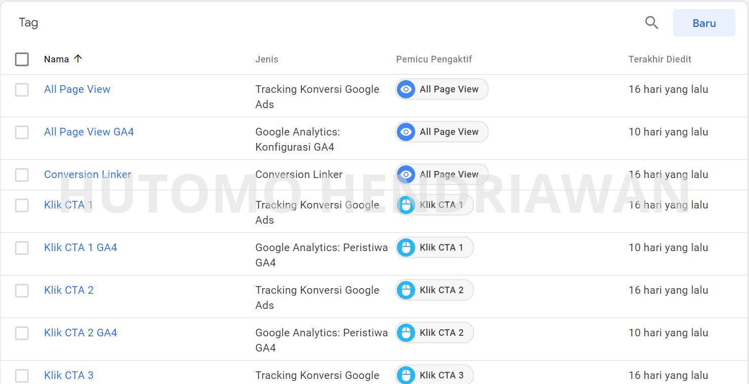749x384 pixels.
Task: Click eye icon in All Page View tag trigger
Action: pos(406,89)
